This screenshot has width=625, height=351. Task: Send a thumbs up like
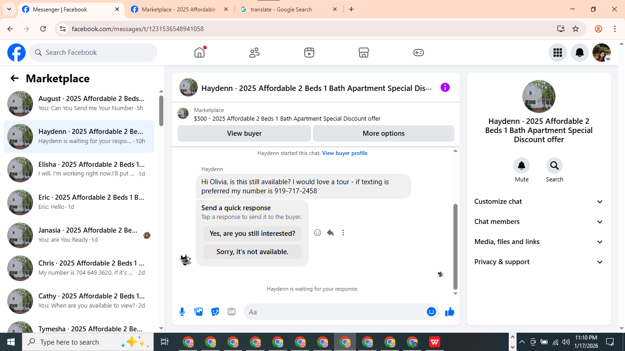pyautogui.click(x=450, y=312)
